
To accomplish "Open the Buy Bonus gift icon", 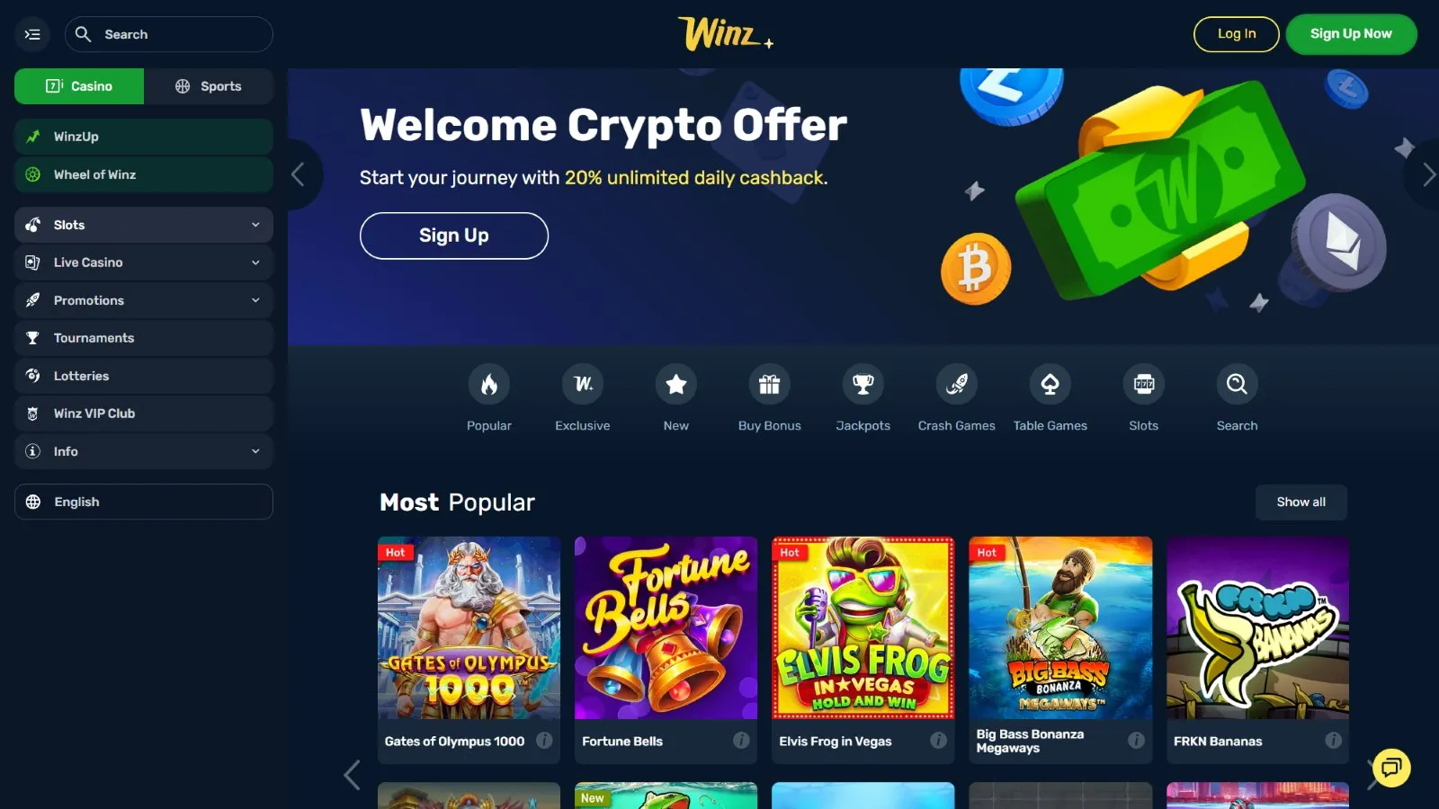I will point(770,385).
